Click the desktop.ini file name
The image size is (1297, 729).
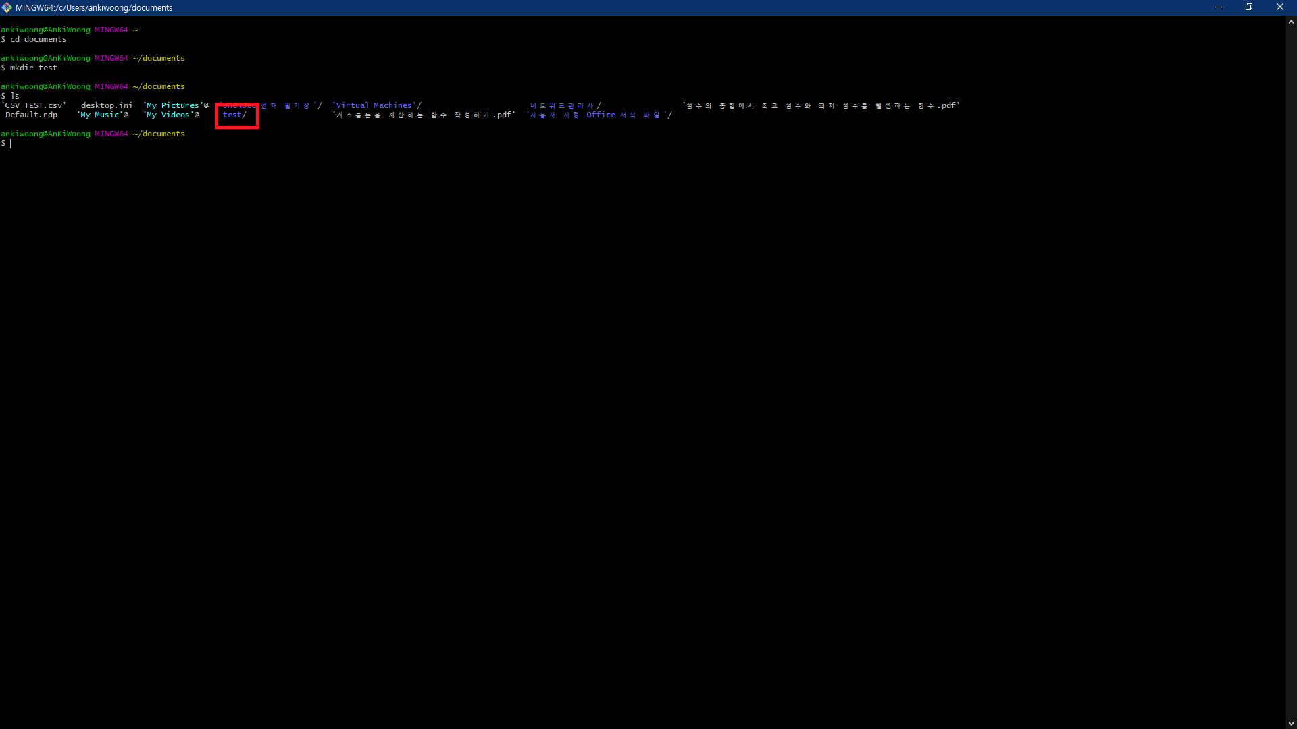(x=107, y=106)
